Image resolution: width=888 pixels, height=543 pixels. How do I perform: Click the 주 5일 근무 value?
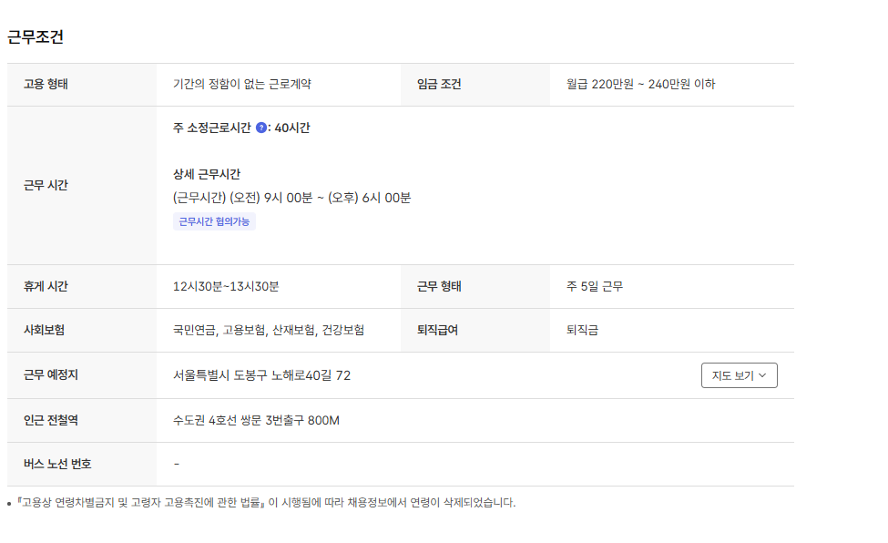(x=595, y=287)
